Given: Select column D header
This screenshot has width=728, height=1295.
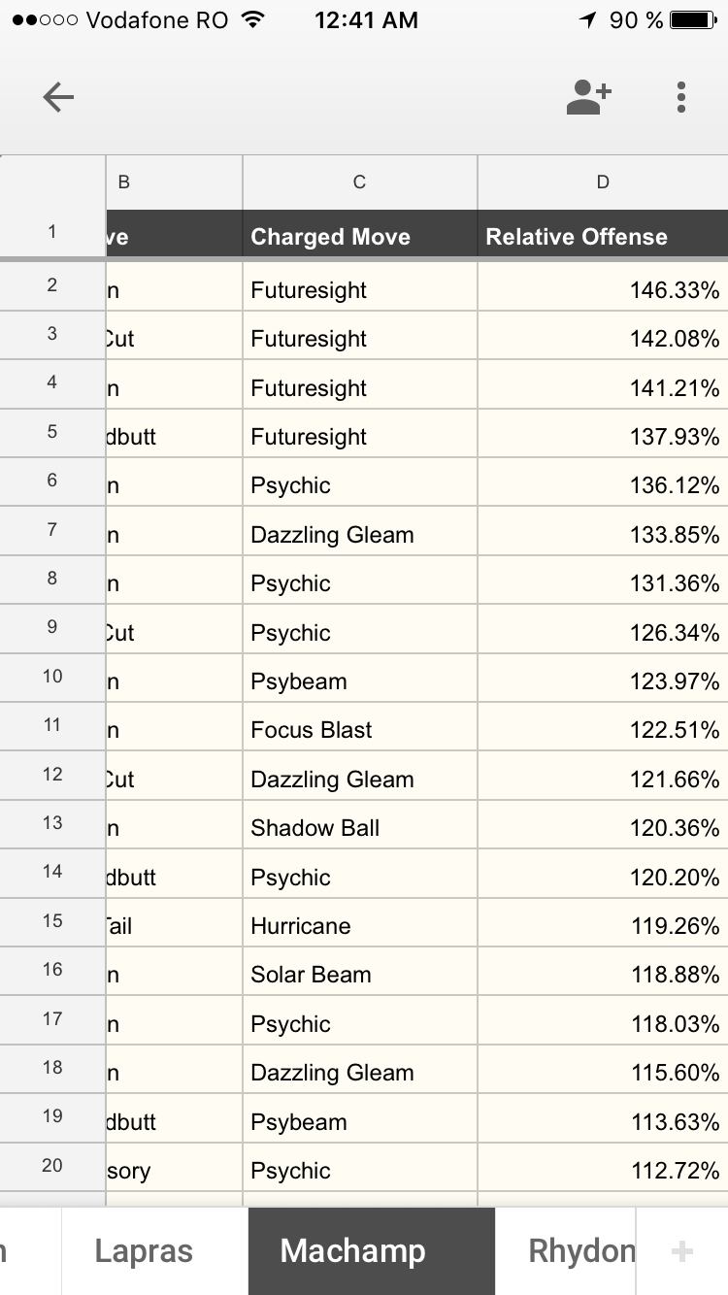Looking at the screenshot, I should point(603,183).
